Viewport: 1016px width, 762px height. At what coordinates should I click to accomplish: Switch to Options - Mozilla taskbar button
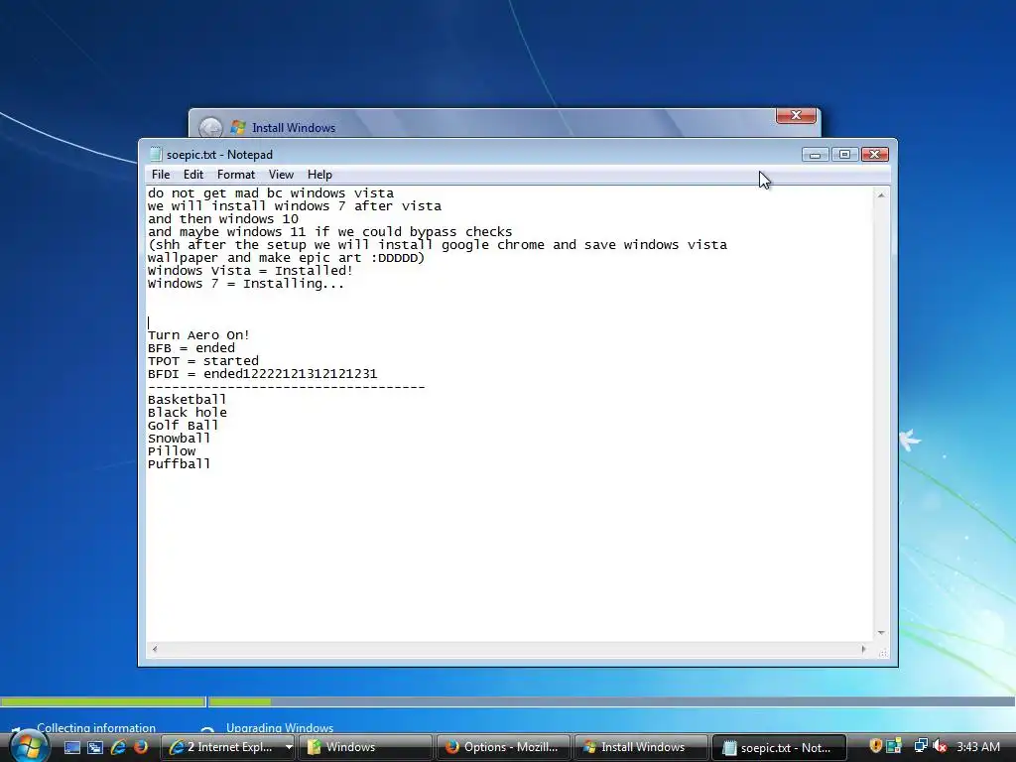tap(503, 747)
